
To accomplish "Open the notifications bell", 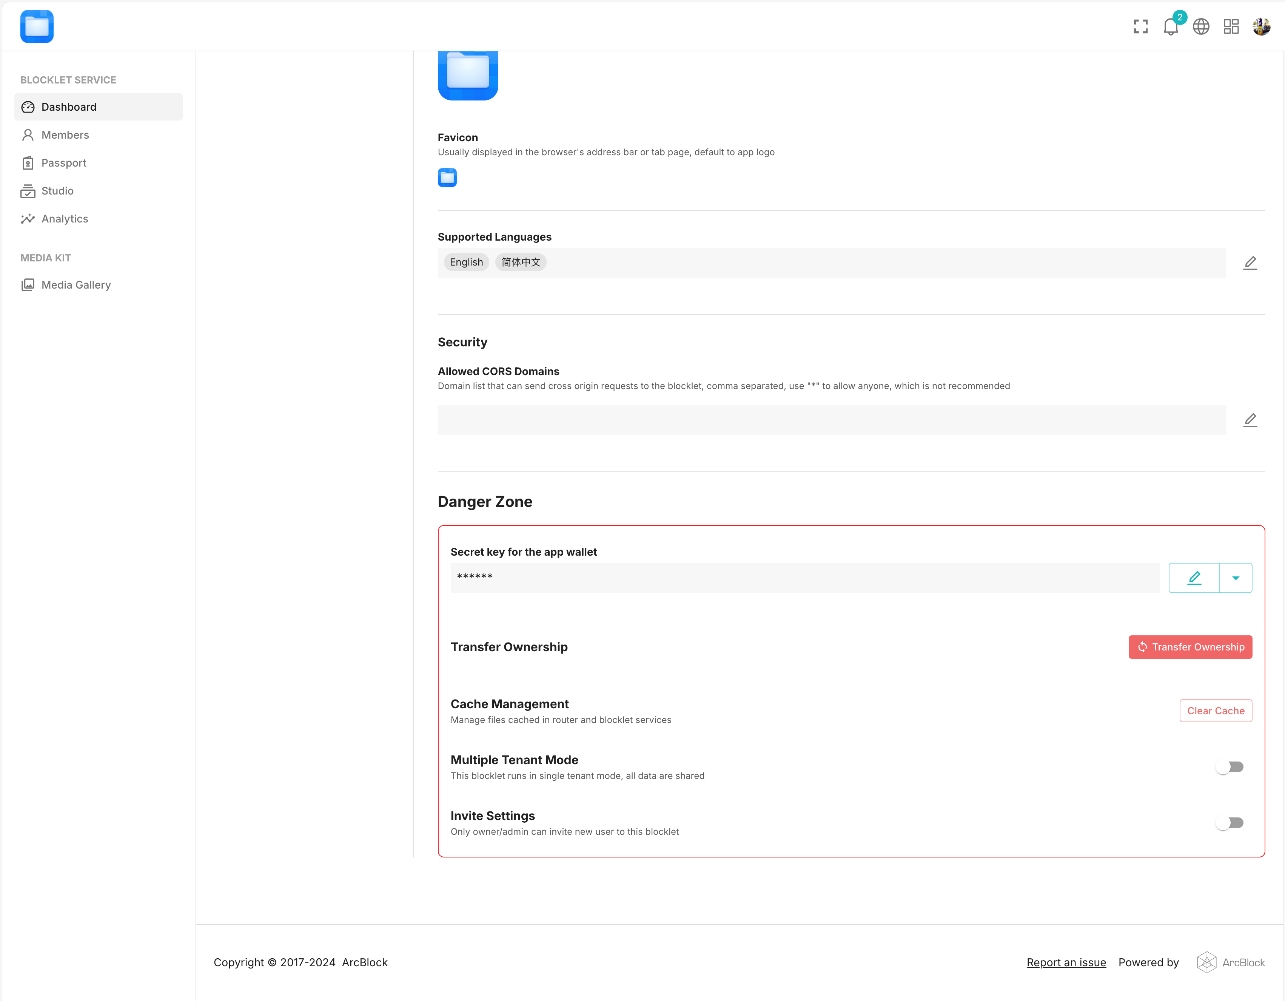I will [x=1170, y=26].
